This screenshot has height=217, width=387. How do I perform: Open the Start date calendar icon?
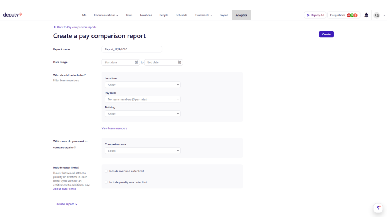(x=136, y=62)
